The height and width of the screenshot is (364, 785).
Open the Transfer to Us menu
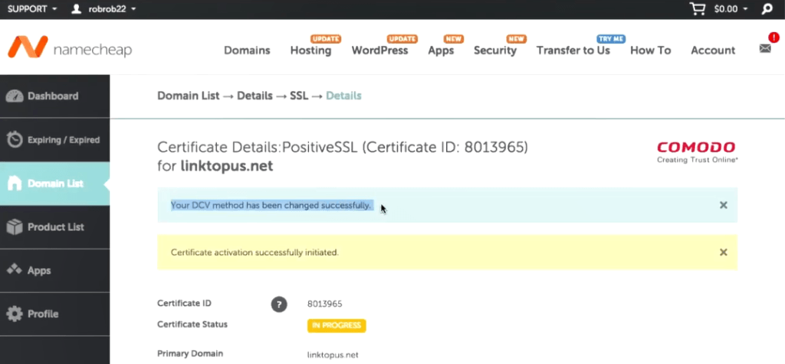pos(573,50)
